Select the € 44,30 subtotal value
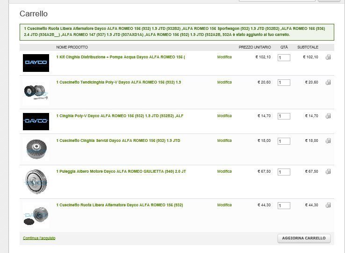Image resolution: width=345 pixels, height=253 pixels. pyautogui.click(x=311, y=205)
